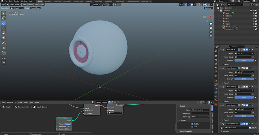Click the viewport Add menu button

[36, 4]
